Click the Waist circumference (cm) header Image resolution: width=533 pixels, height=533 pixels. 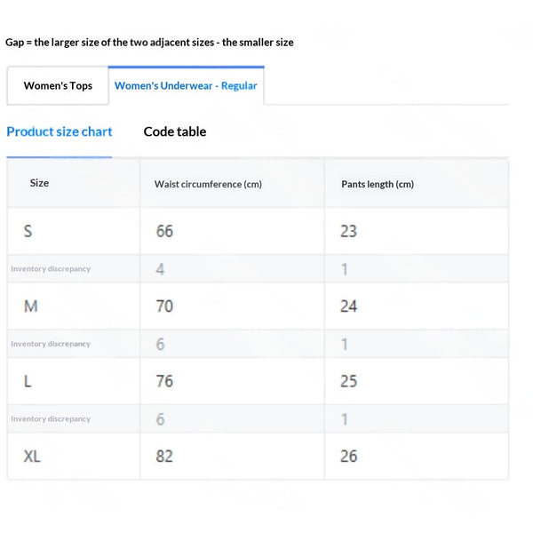coord(208,184)
